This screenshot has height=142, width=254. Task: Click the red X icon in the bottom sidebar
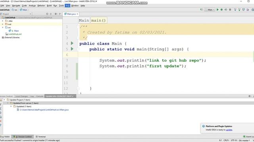1,121
